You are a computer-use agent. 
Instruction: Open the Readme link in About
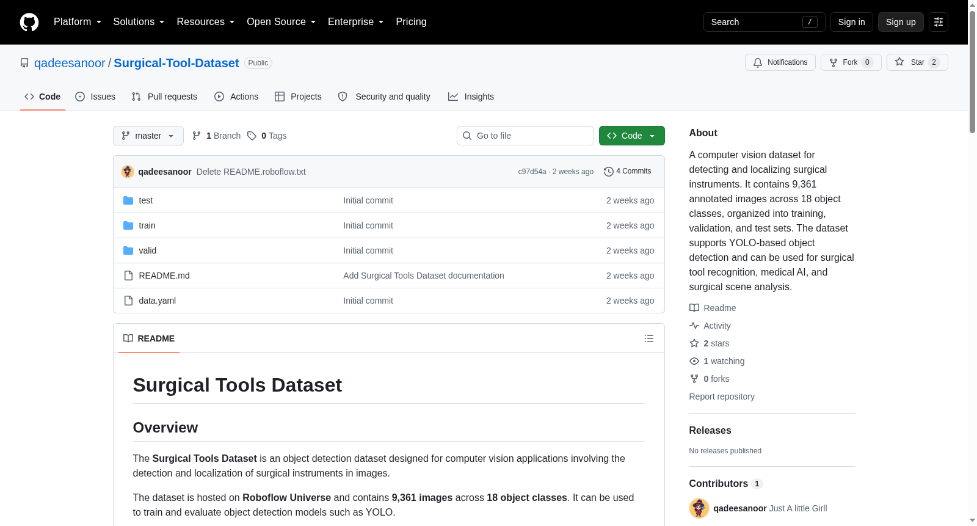713,308
